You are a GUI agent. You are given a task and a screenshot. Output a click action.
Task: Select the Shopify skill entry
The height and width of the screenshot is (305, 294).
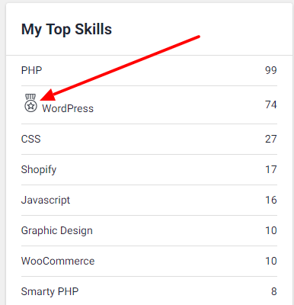click(39, 170)
